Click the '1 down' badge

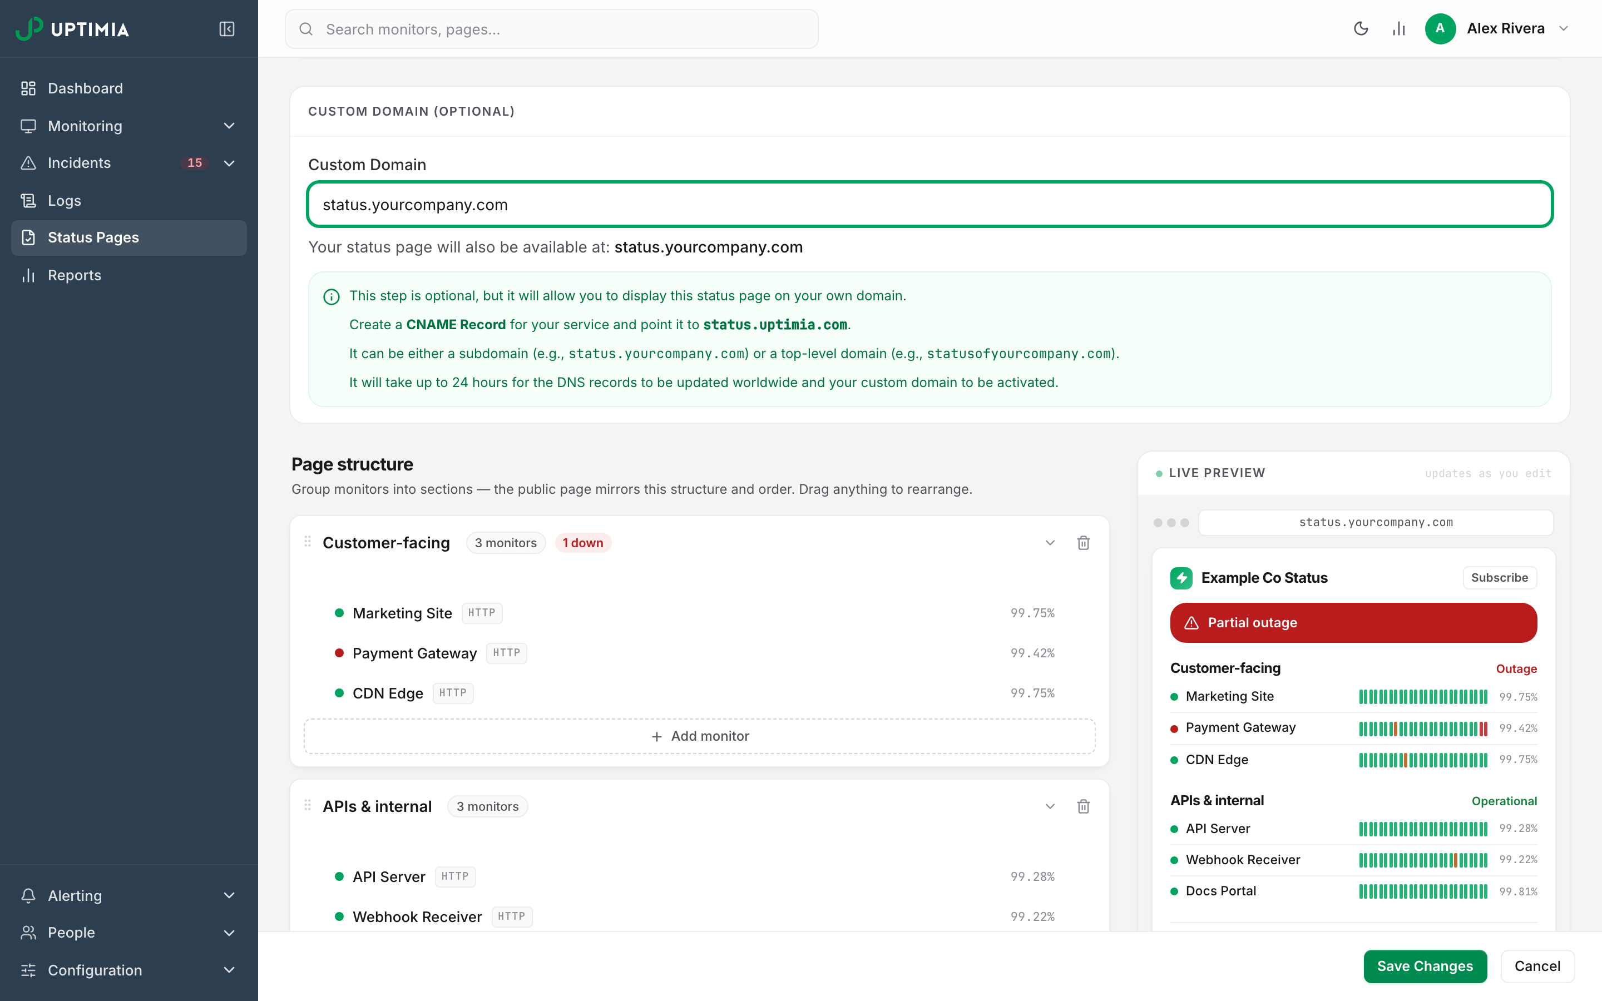(582, 543)
